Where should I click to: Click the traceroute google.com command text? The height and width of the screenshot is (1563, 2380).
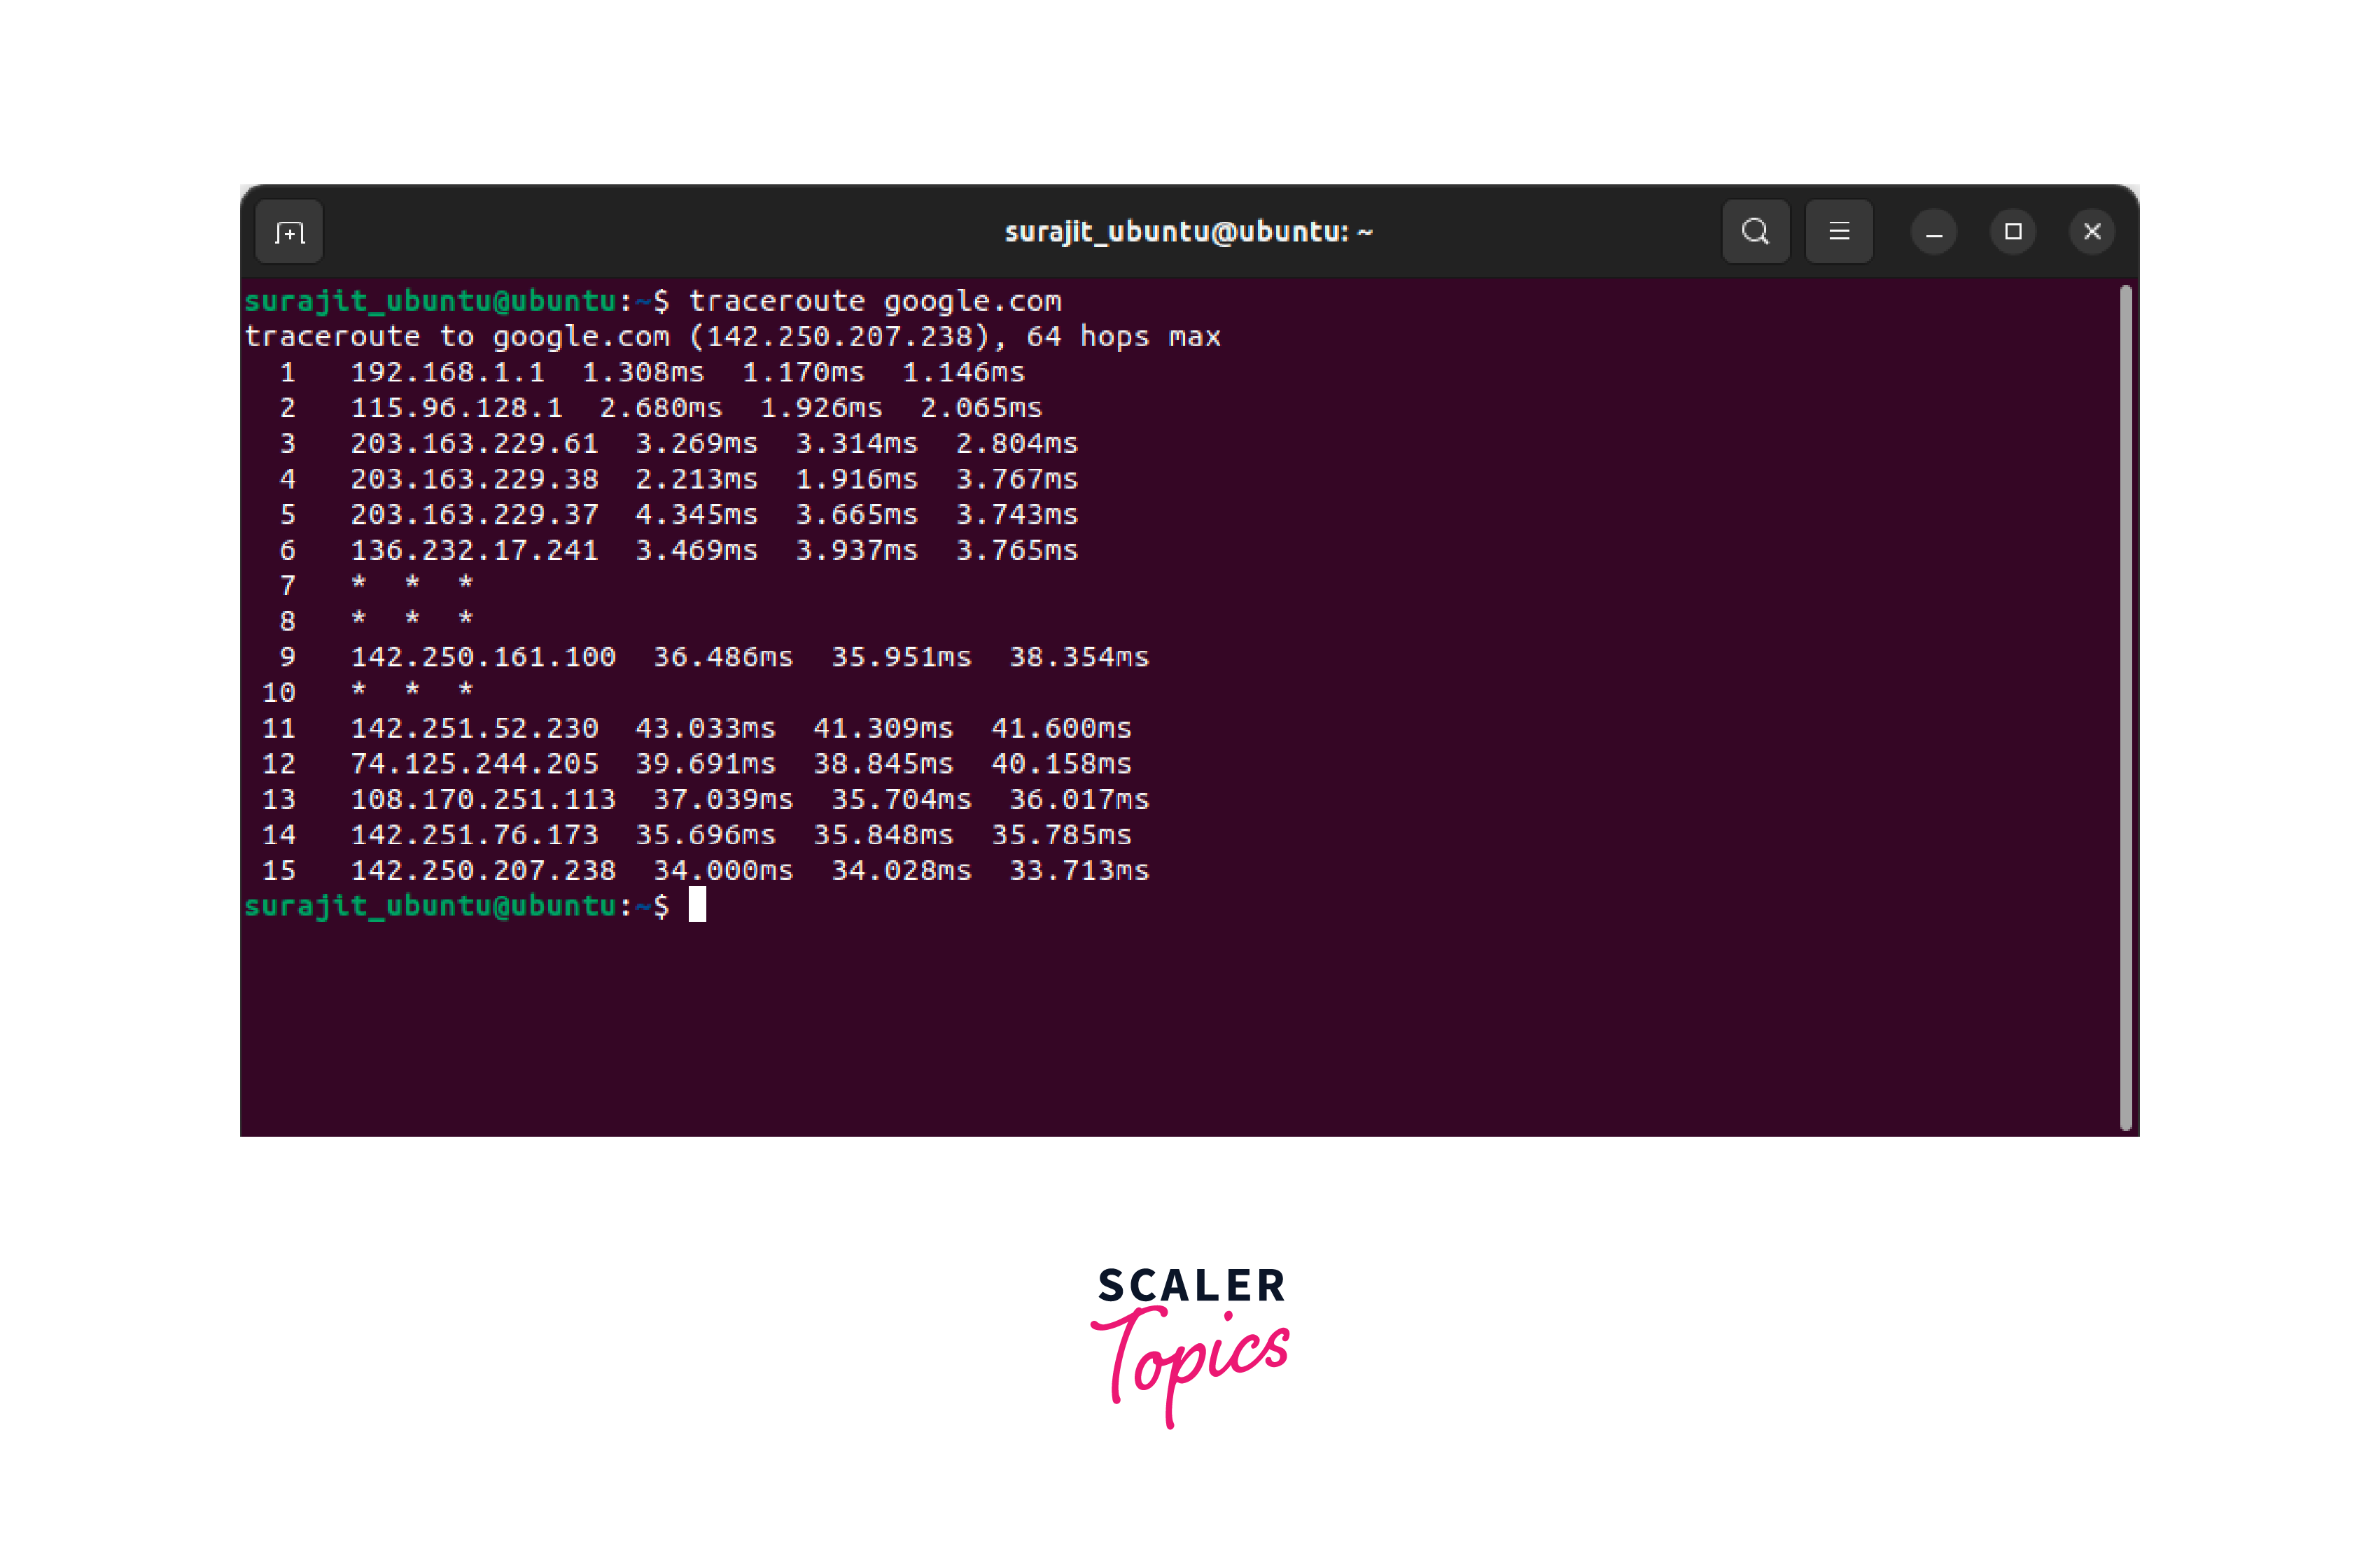coord(875,301)
